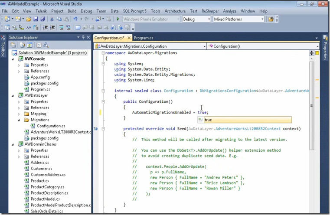Open the Mixed Platforms dropdown
330x215 pixels.
tap(262, 19)
